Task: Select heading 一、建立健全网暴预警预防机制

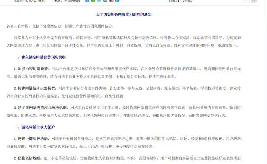Action: pyautogui.click(x=40, y=57)
